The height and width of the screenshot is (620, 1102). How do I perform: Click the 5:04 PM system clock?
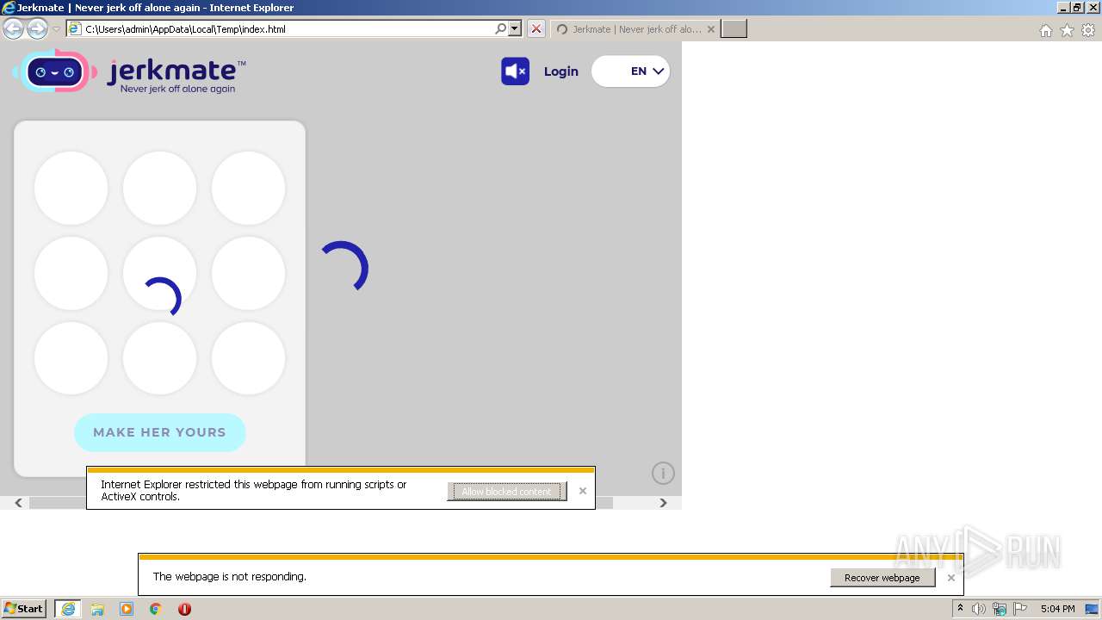(x=1057, y=609)
